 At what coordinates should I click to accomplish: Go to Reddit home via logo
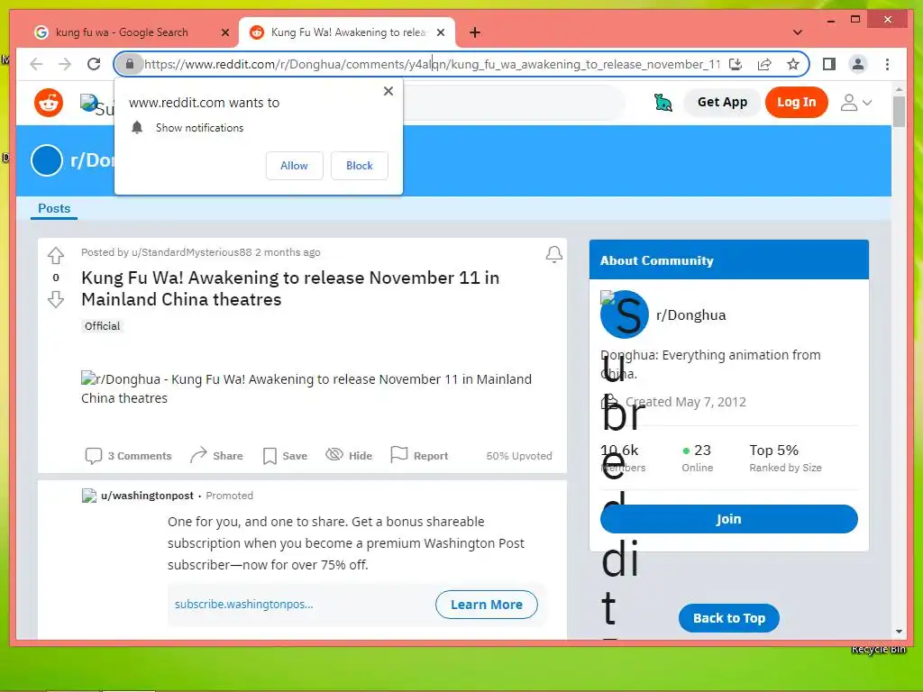tap(49, 103)
